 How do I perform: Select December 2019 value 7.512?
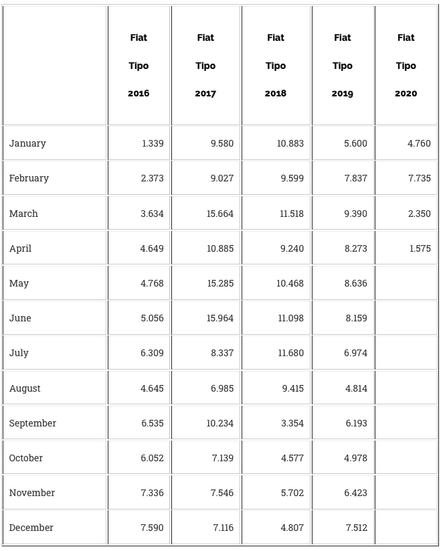355,528
